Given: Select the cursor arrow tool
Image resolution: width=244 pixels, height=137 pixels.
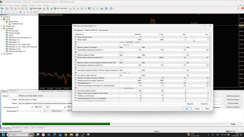Looking at the screenshot, I should [x=2, y=12].
